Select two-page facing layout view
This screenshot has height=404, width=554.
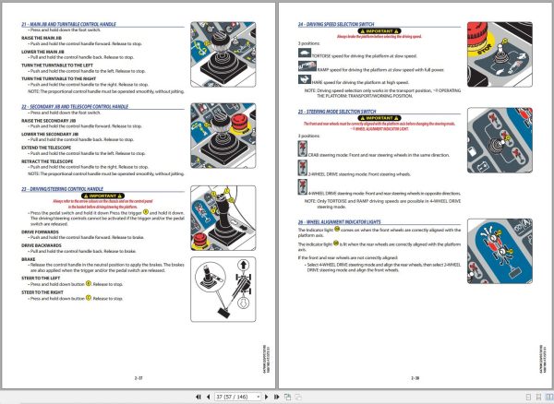pos(549,397)
